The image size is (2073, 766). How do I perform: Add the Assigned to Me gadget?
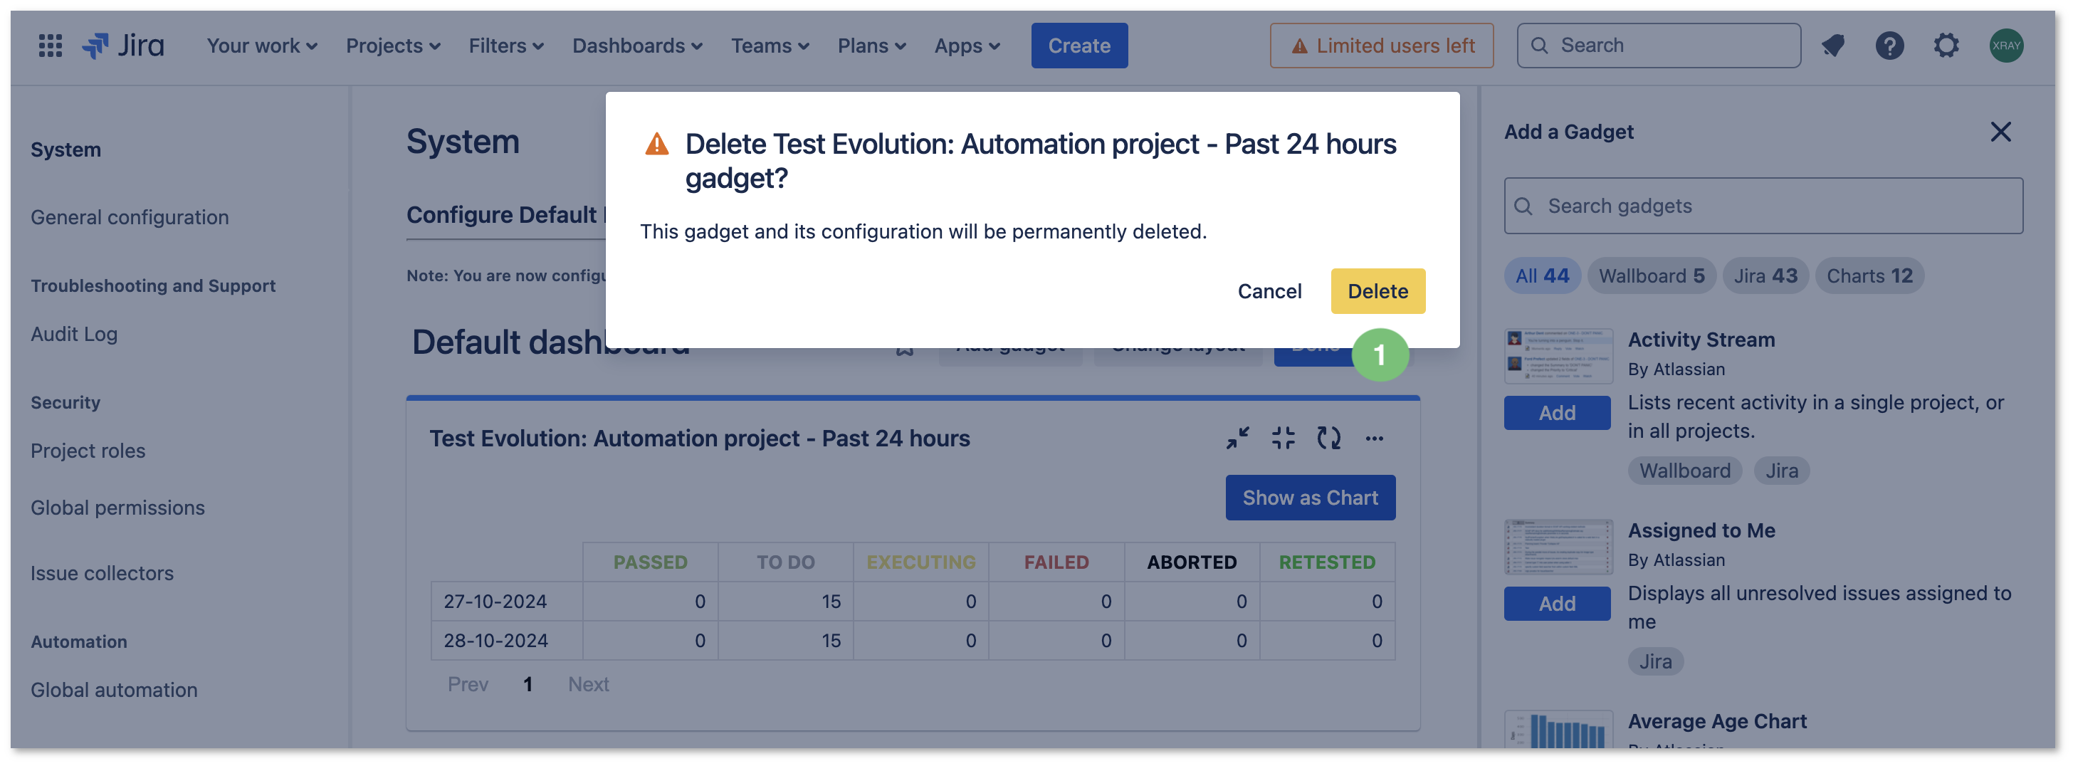click(x=1556, y=604)
